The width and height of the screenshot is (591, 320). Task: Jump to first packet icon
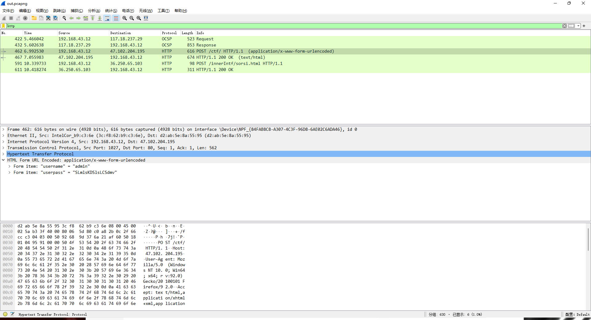(x=93, y=18)
